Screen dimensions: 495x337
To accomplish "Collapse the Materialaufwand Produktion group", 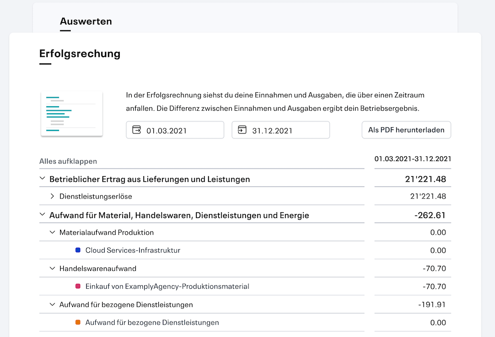I will click(x=53, y=232).
